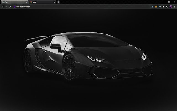Image resolution: width=177 pixels, height=111 pixels.
Task: Click the blue eye extension icon
Action: coord(160,6)
